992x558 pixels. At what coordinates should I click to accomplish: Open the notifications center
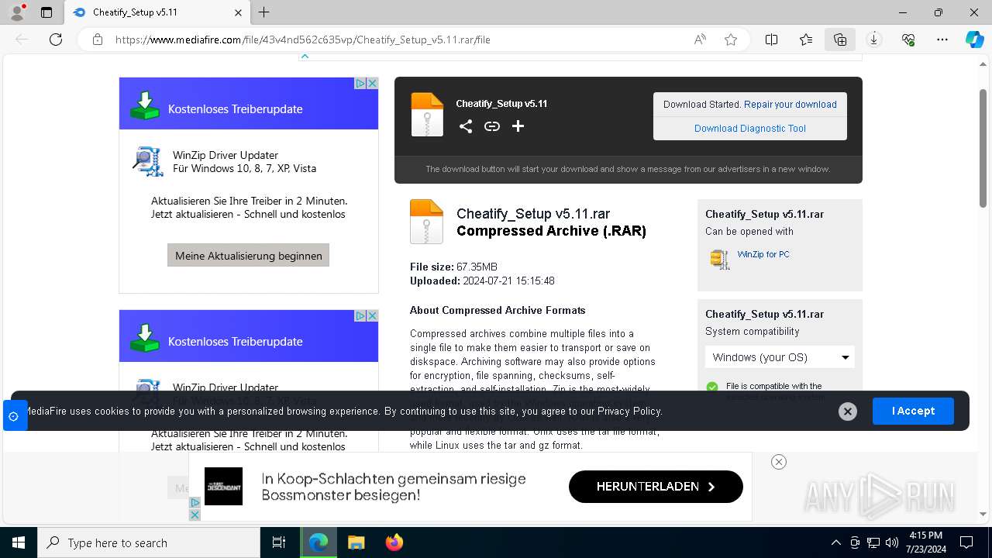point(966,542)
